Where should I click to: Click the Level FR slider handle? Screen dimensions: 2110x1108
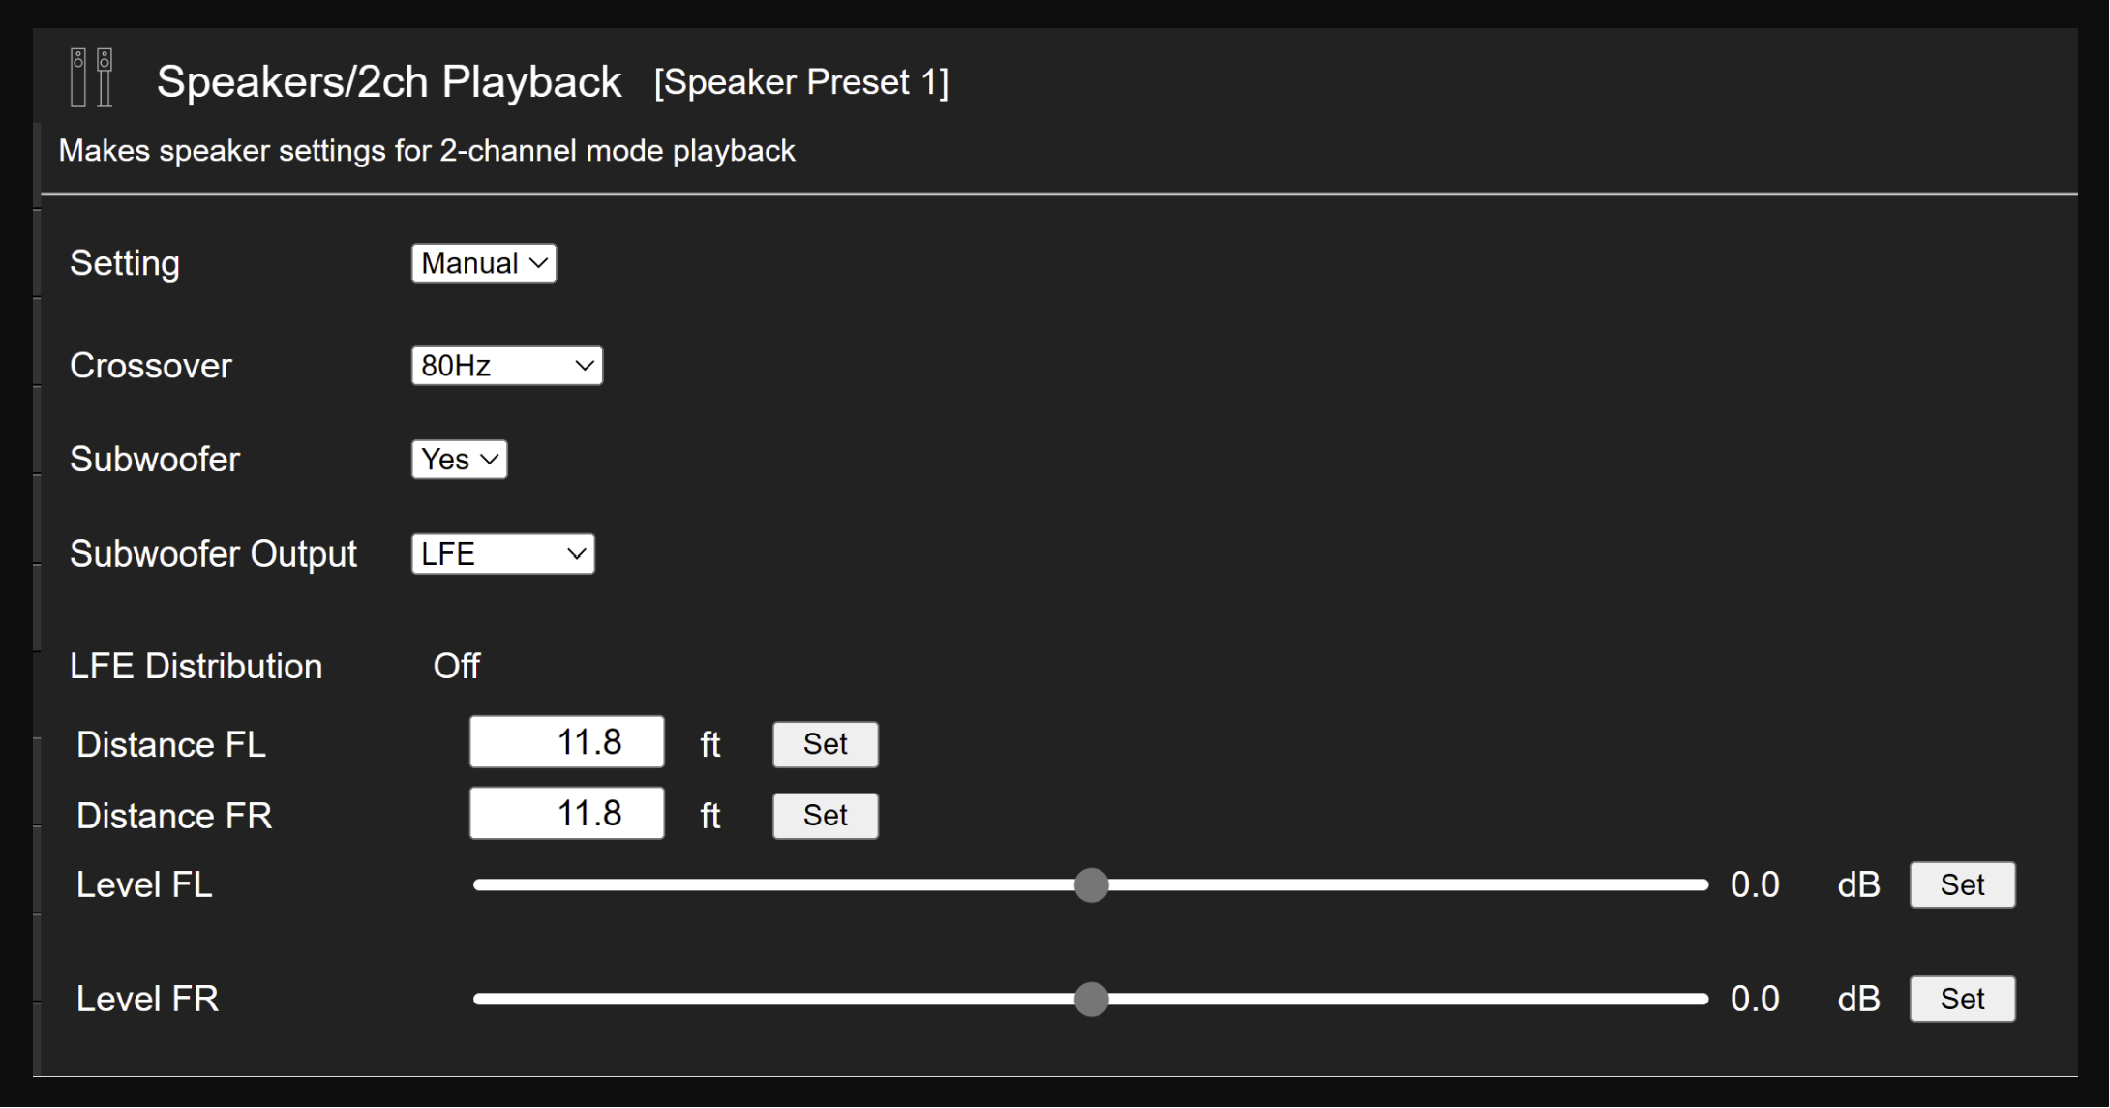[x=1091, y=1000]
